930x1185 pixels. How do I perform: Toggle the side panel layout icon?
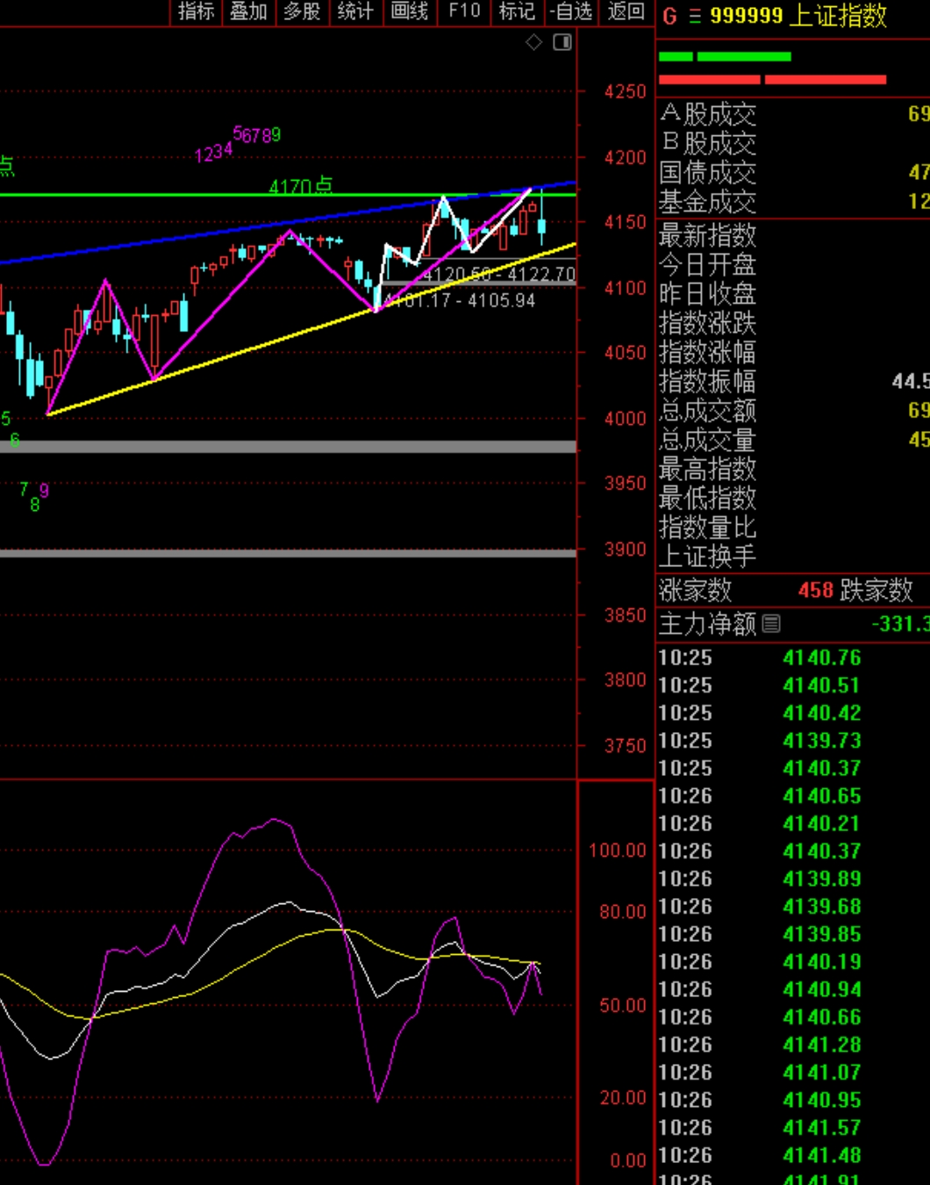[562, 42]
